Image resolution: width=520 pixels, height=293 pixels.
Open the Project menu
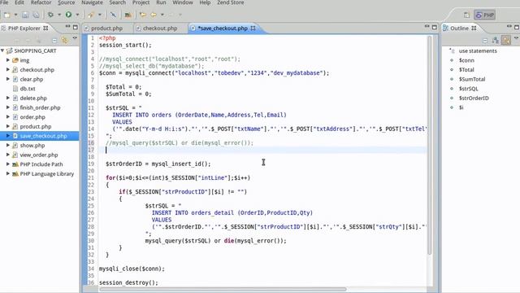click(141, 2)
